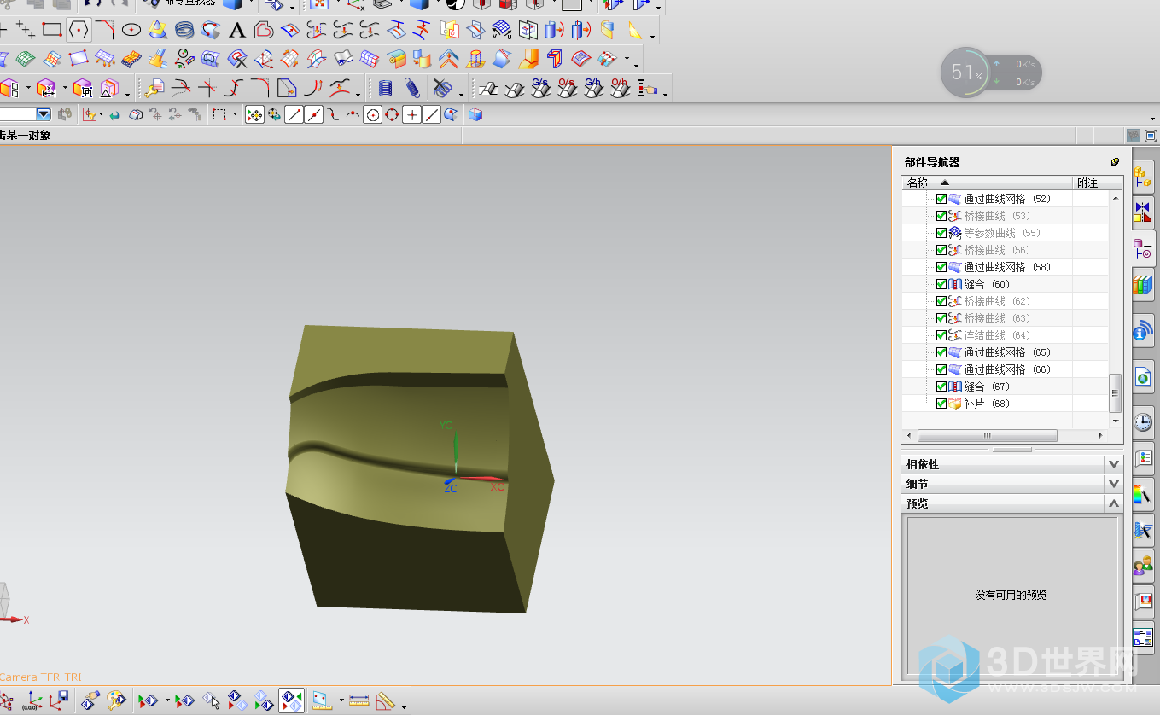1160x715 pixels.
Task: Click the cylindrical blue spring icon
Action: click(386, 88)
